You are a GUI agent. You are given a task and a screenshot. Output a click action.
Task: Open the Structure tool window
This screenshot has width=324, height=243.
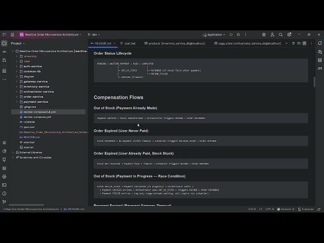4,71
